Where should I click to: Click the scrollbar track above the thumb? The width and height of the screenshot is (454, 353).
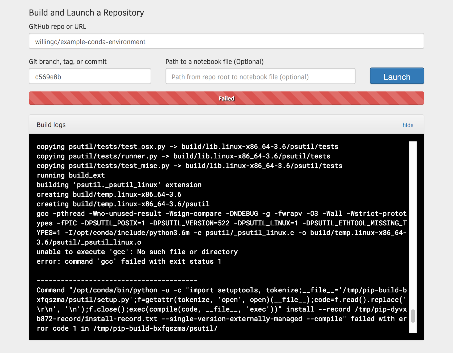(x=413, y=213)
